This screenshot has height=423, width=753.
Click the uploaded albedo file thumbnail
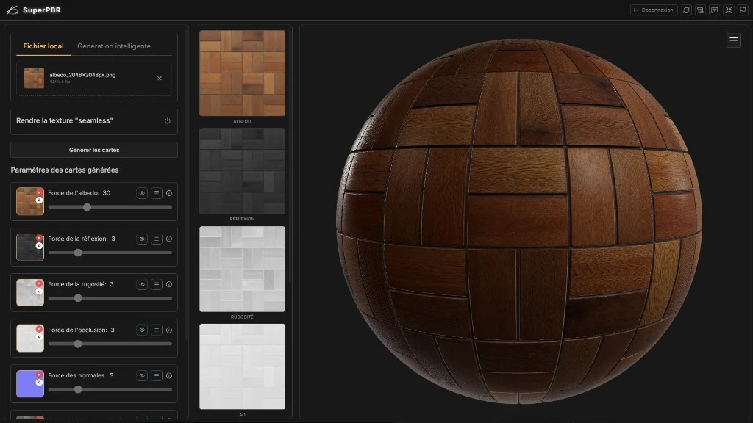[34, 78]
